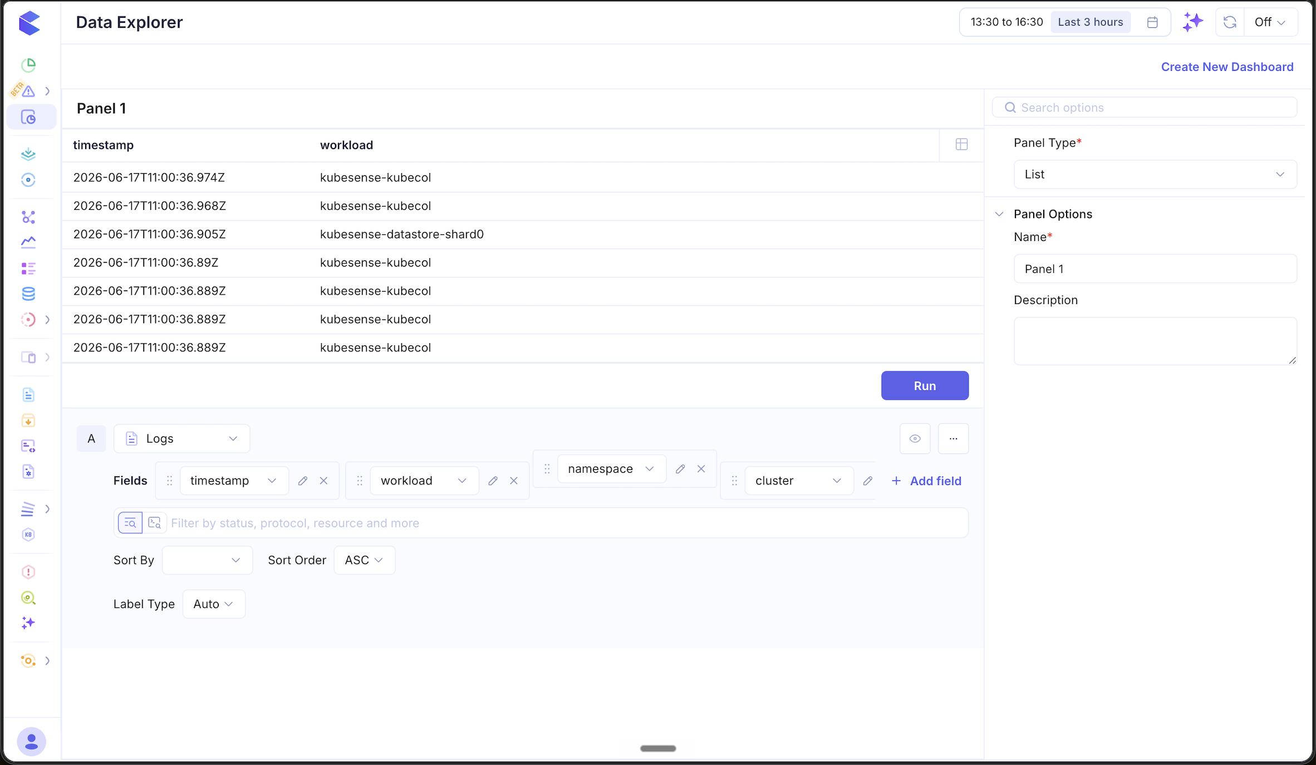Open the pink dashed circle sidebar icon
This screenshot has width=1316, height=765.
pos(28,320)
